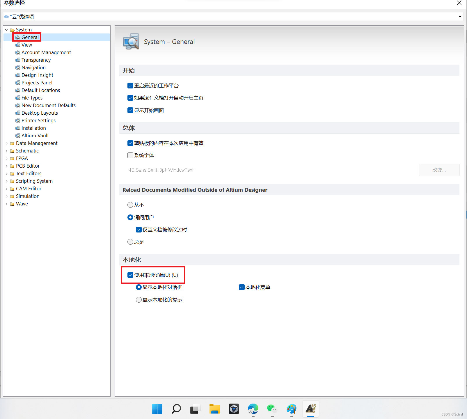
Task: Click the View page icon
Action: (x=18, y=45)
